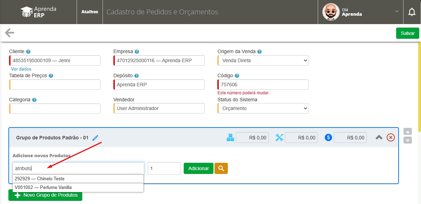The height and width of the screenshot is (204, 421).
Task: Open the Status do Sistema dropdown
Action: [x=263, y=108]
